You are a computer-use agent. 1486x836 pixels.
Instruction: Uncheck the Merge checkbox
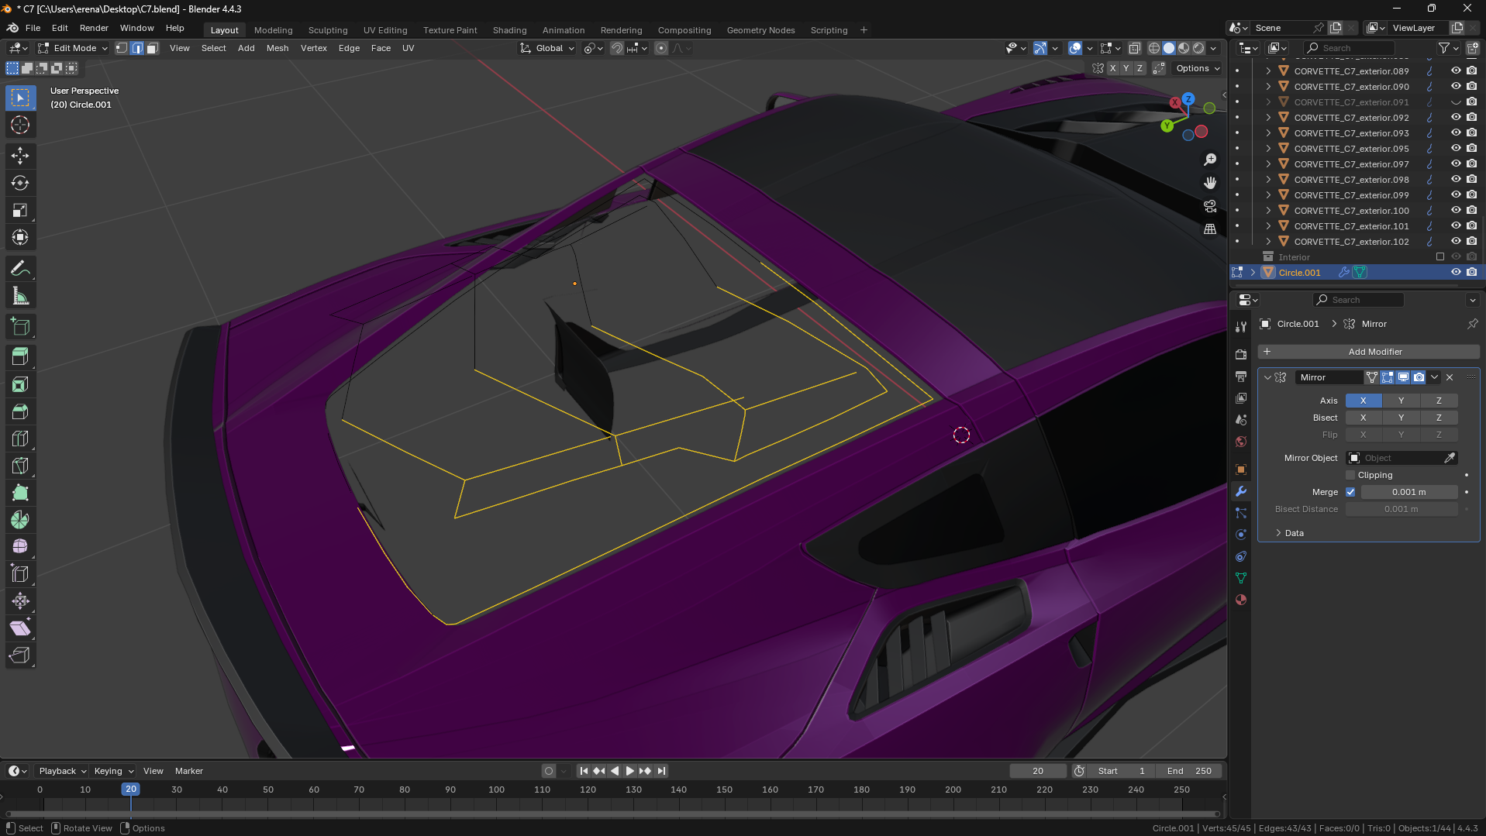tap(1350, 492)
